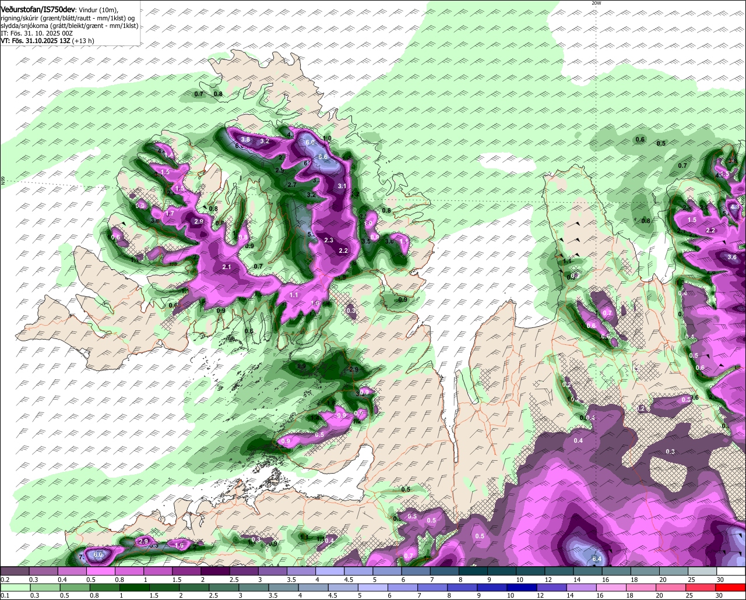Click the 18 label on purple scale
This screenshot has width=746, height=600.
[x=634, y=580]
